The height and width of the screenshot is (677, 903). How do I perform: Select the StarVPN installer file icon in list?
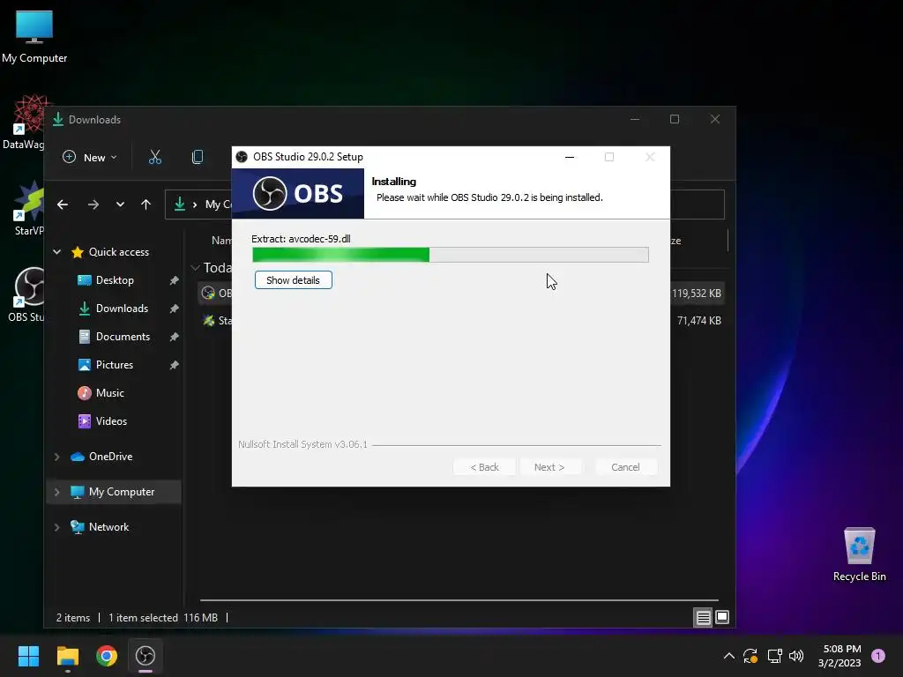(208, 321)
